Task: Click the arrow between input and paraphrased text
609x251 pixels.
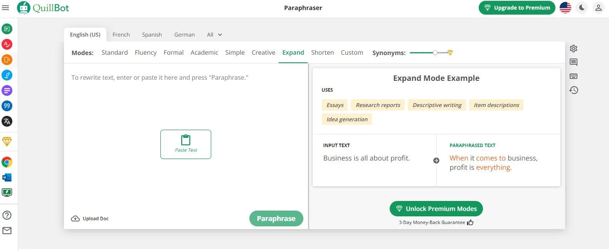Action: (436, 161)
